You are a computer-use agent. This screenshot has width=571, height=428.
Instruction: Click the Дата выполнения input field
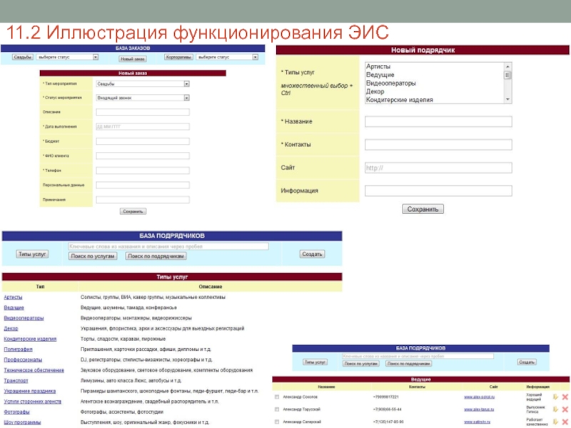[143, 126]
